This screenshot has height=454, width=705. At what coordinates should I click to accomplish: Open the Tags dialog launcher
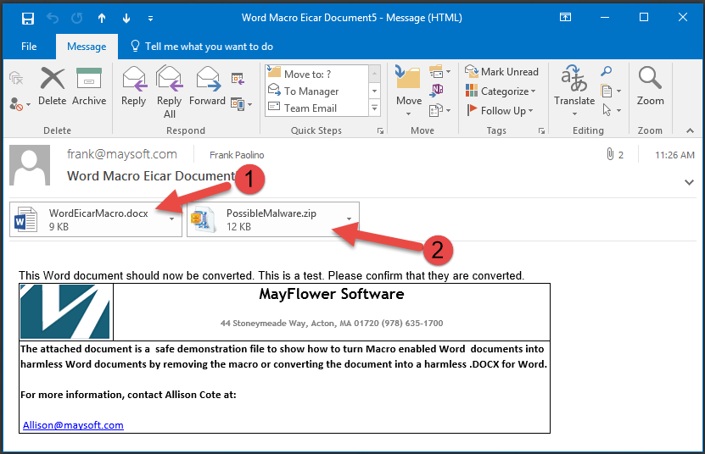(x=541, y=130)
